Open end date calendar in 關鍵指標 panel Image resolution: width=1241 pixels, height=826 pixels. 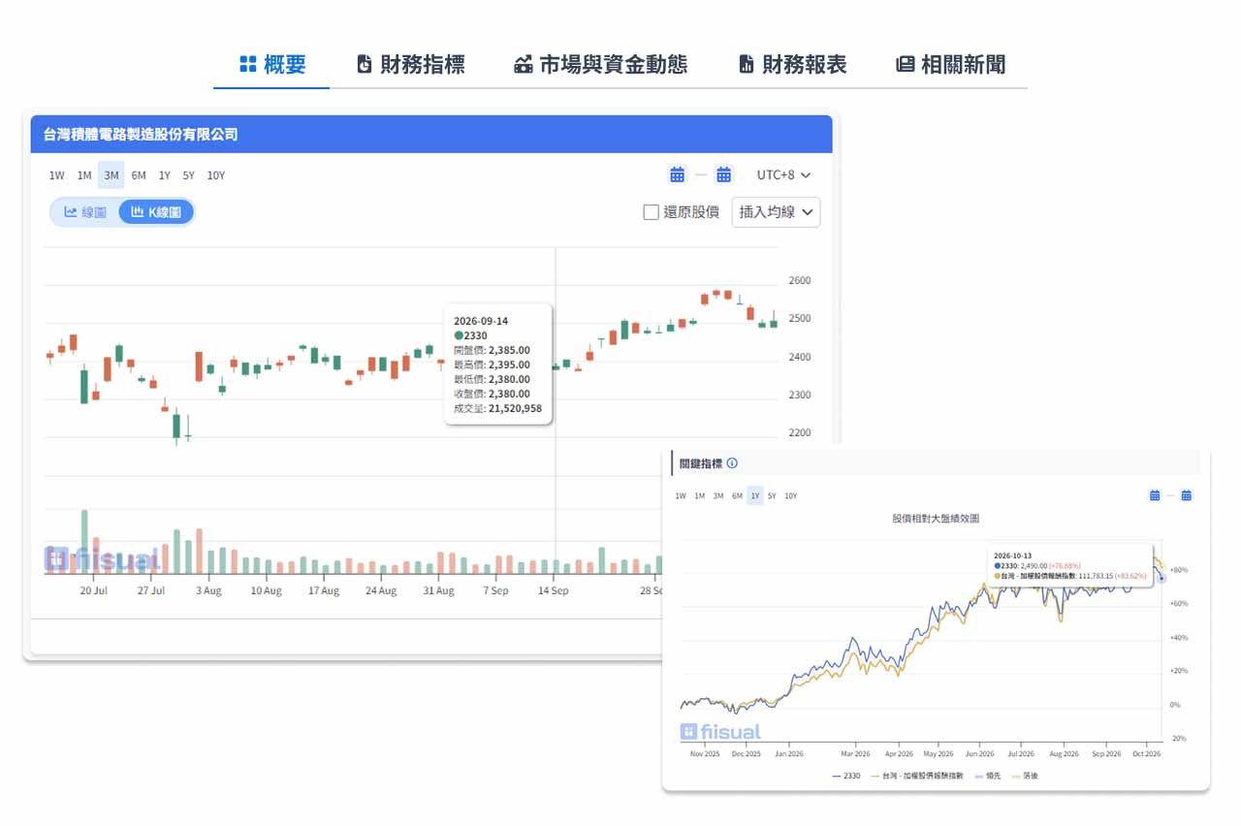click(x=1186, y=495)
